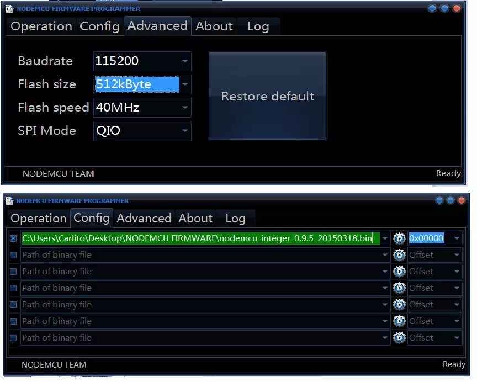Image resolution: width=477 pixels, height=382 pixels.
Task: Click the gear icon in the fifth file row
Action: coord(399,305)
